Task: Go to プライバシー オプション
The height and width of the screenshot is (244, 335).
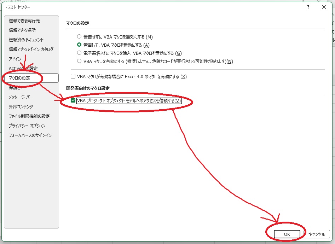Action: point(27,126)
